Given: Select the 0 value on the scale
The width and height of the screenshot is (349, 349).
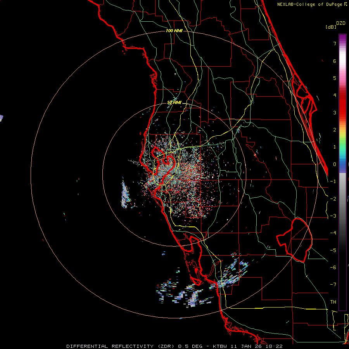Looking at the screenshot, I should pos(335,164).
